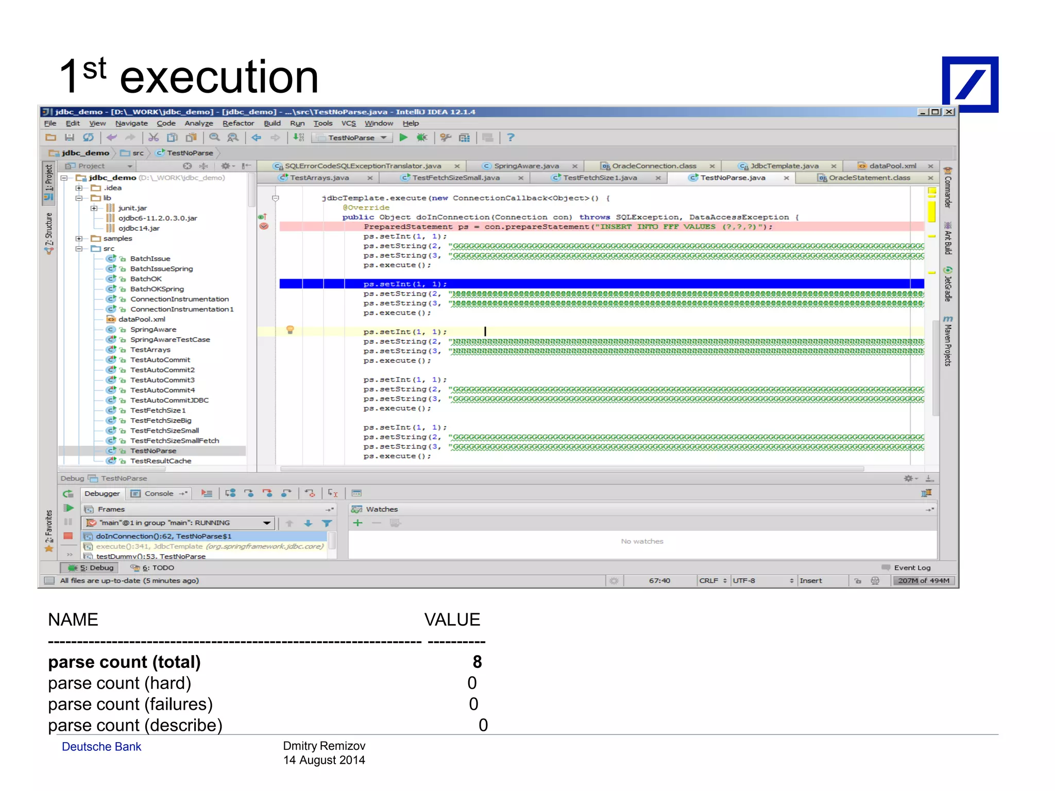Image resolution: width=1055 pixels, height=791 pixels.
Task: Click the Make Project icon
Action: (298, 137)
